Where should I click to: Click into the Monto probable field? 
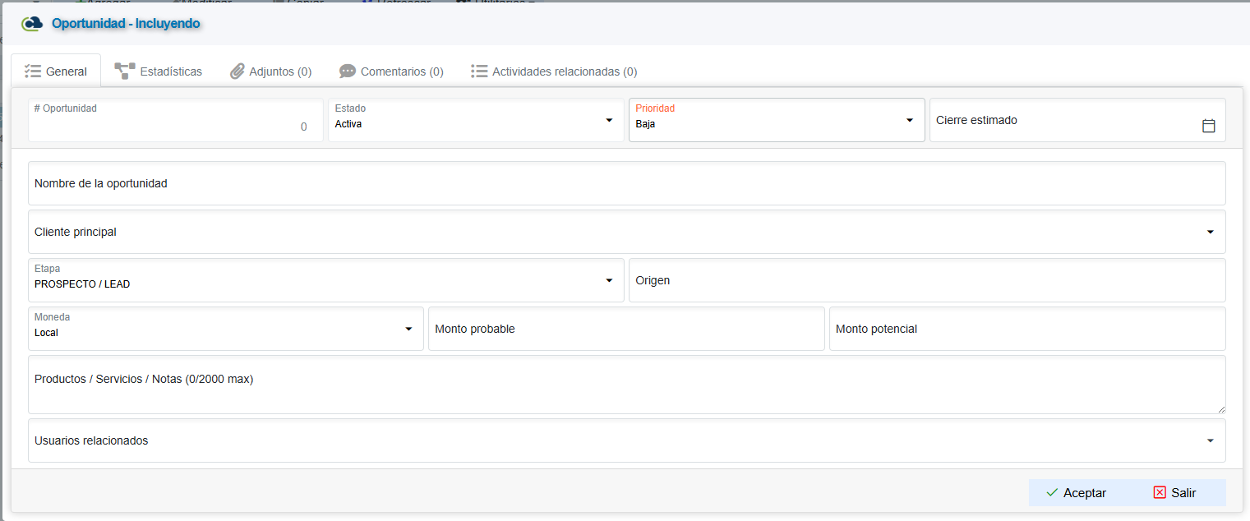tap(625, 329)
